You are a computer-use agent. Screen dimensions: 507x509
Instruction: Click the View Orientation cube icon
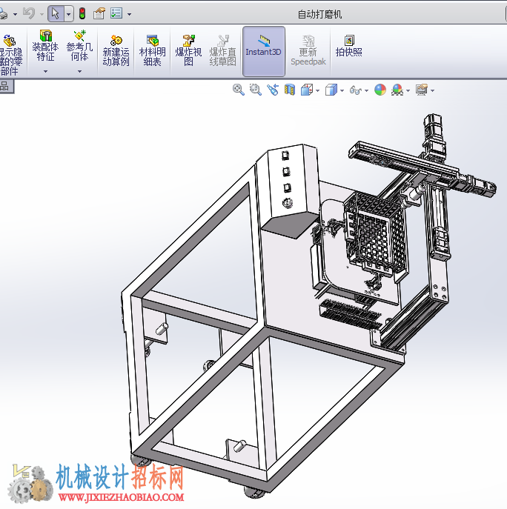tap(307, 90)
